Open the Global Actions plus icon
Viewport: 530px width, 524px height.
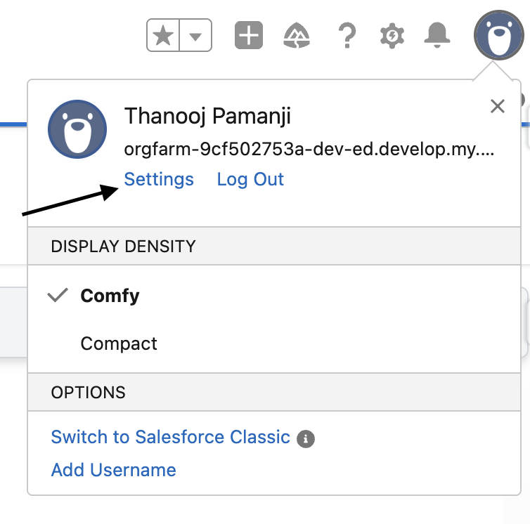(249, 35)
